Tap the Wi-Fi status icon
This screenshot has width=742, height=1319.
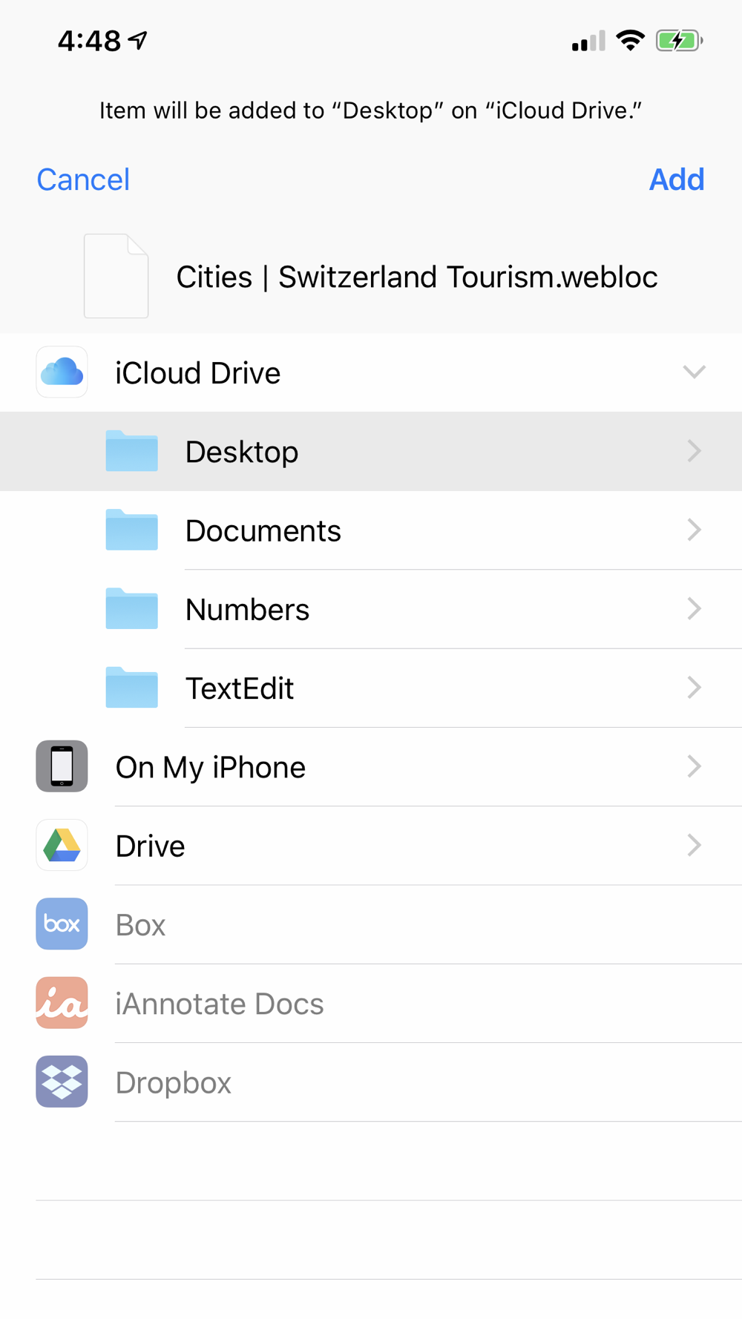coord(630,40)
